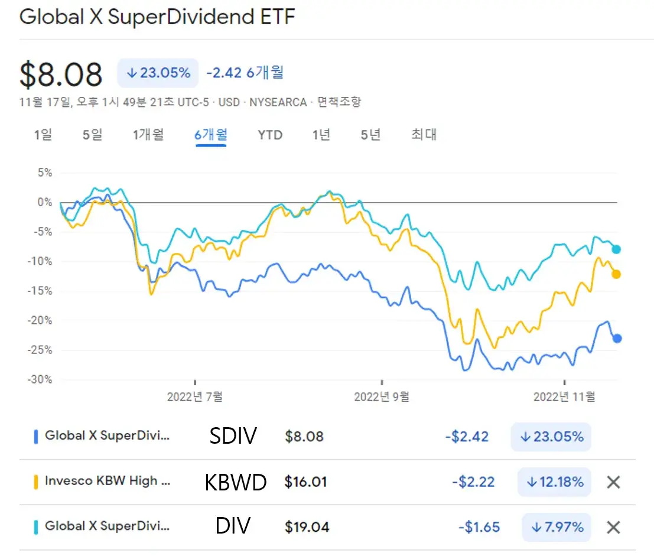Select the 1일 time range tab
Viewport: 654px width, 556px height.
[x=43, y=135]
